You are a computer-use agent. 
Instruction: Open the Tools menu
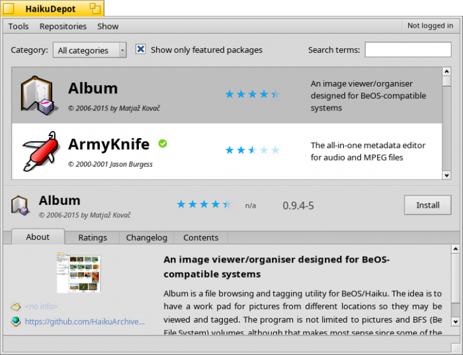19,26
